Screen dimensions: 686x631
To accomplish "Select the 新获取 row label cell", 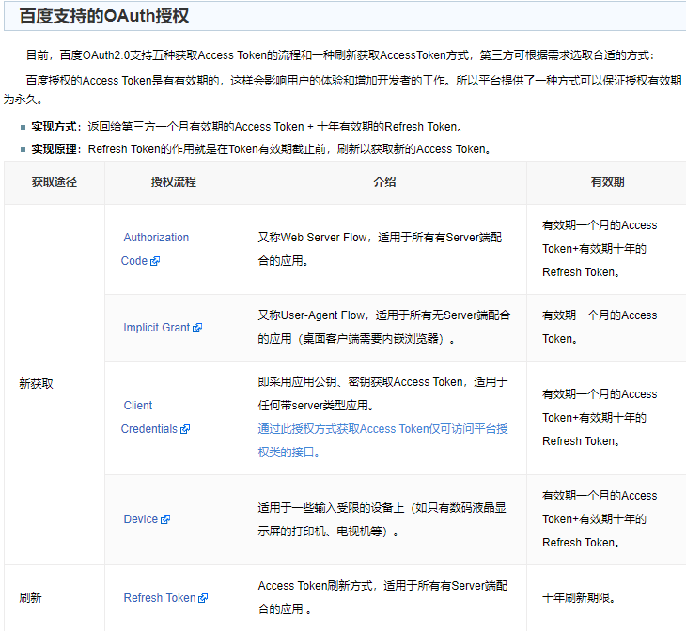I will [36, 384].
